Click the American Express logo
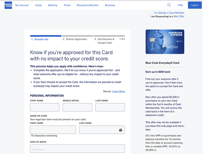Image resolution: width=203 pixels, height=154 pixels. tap(8, 5)
